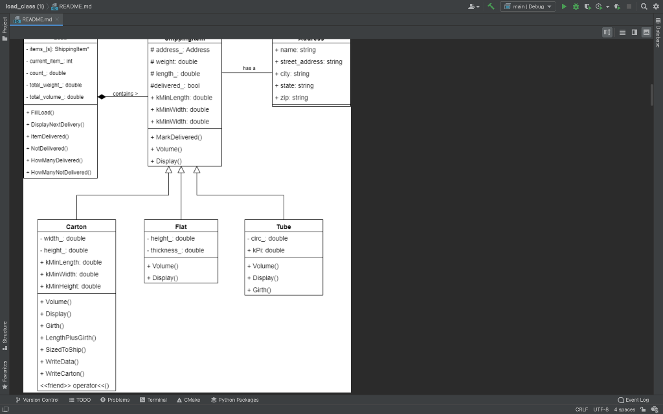Build the project with the hammer icon
The width and height of the screenshot is (663, 414).
pyautogui.click(x=491, y=6)
